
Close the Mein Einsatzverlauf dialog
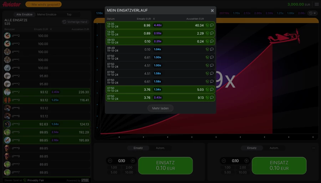pos(212,10)
